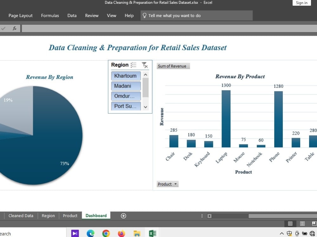Viewport: 317px width, 237px height.
Task: Click the Tell me what you want search box
Action: (x=197, y=15)
